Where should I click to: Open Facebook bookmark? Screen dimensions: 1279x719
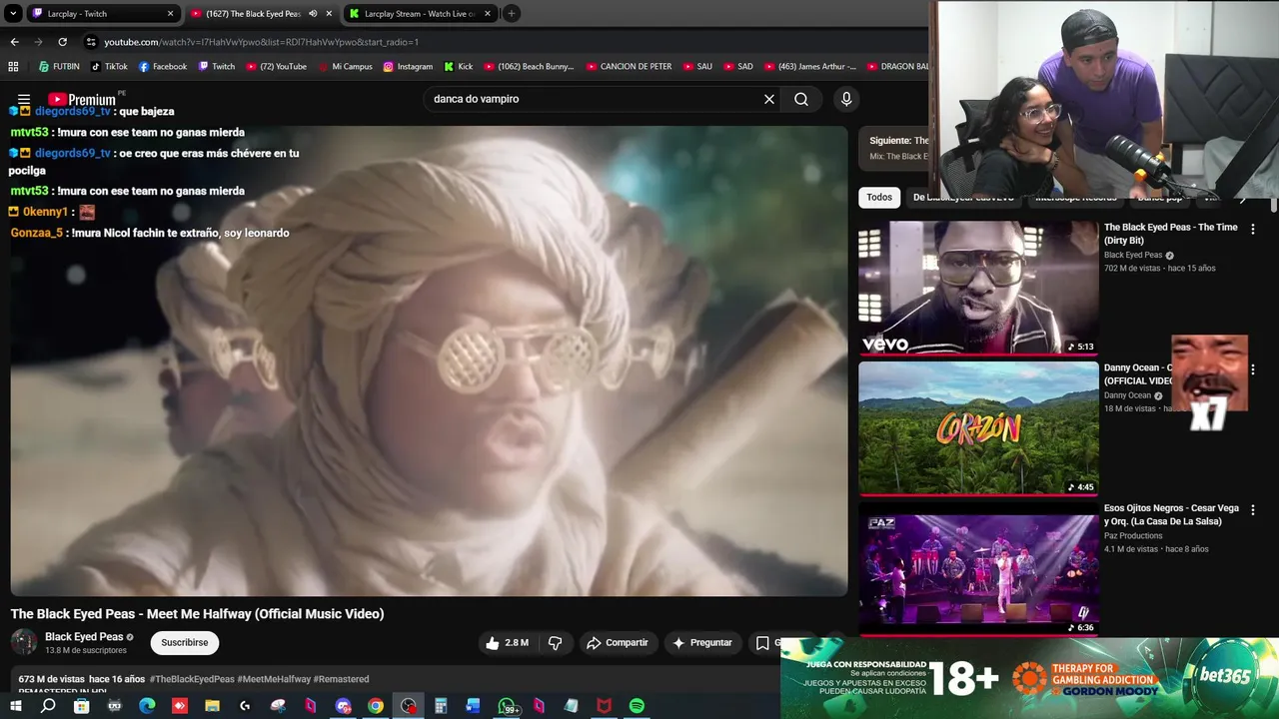[163, 67]
